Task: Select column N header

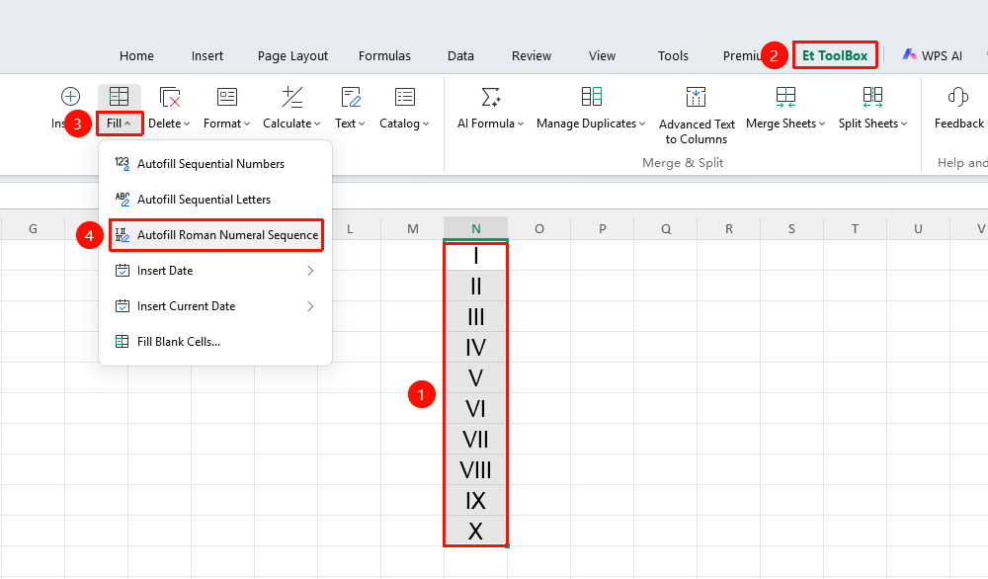Action: [476, 228]
